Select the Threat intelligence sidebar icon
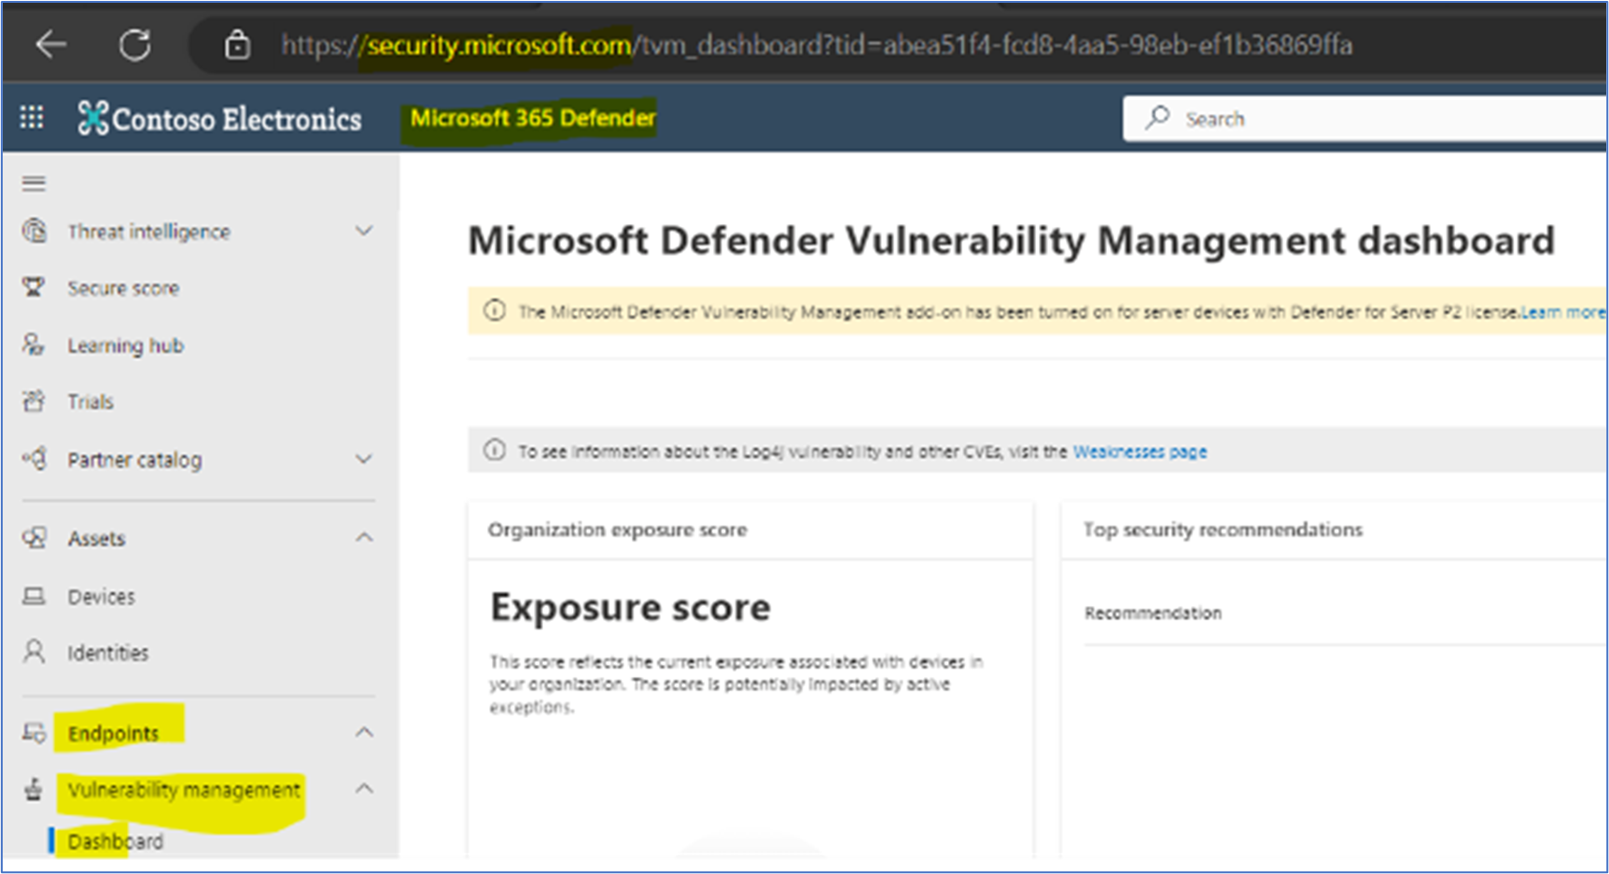Screen dimensions: 1609x874 click(x=34, y=231)
